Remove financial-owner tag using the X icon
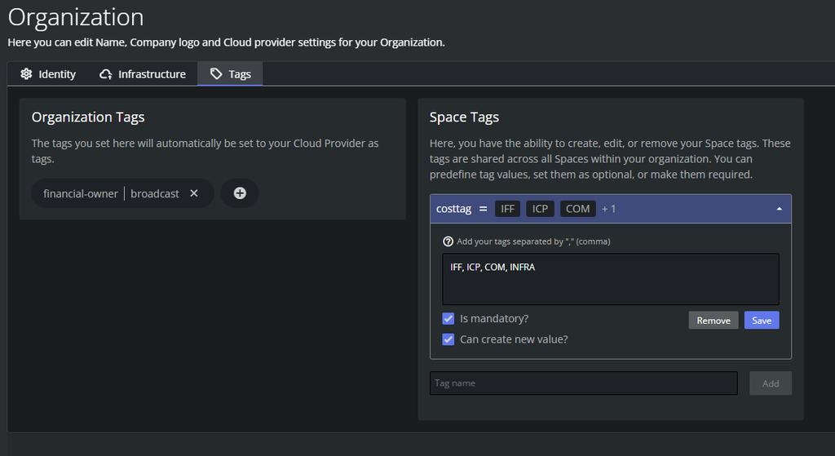The width and height of the screenshot is (835, 456). point(194,193)
